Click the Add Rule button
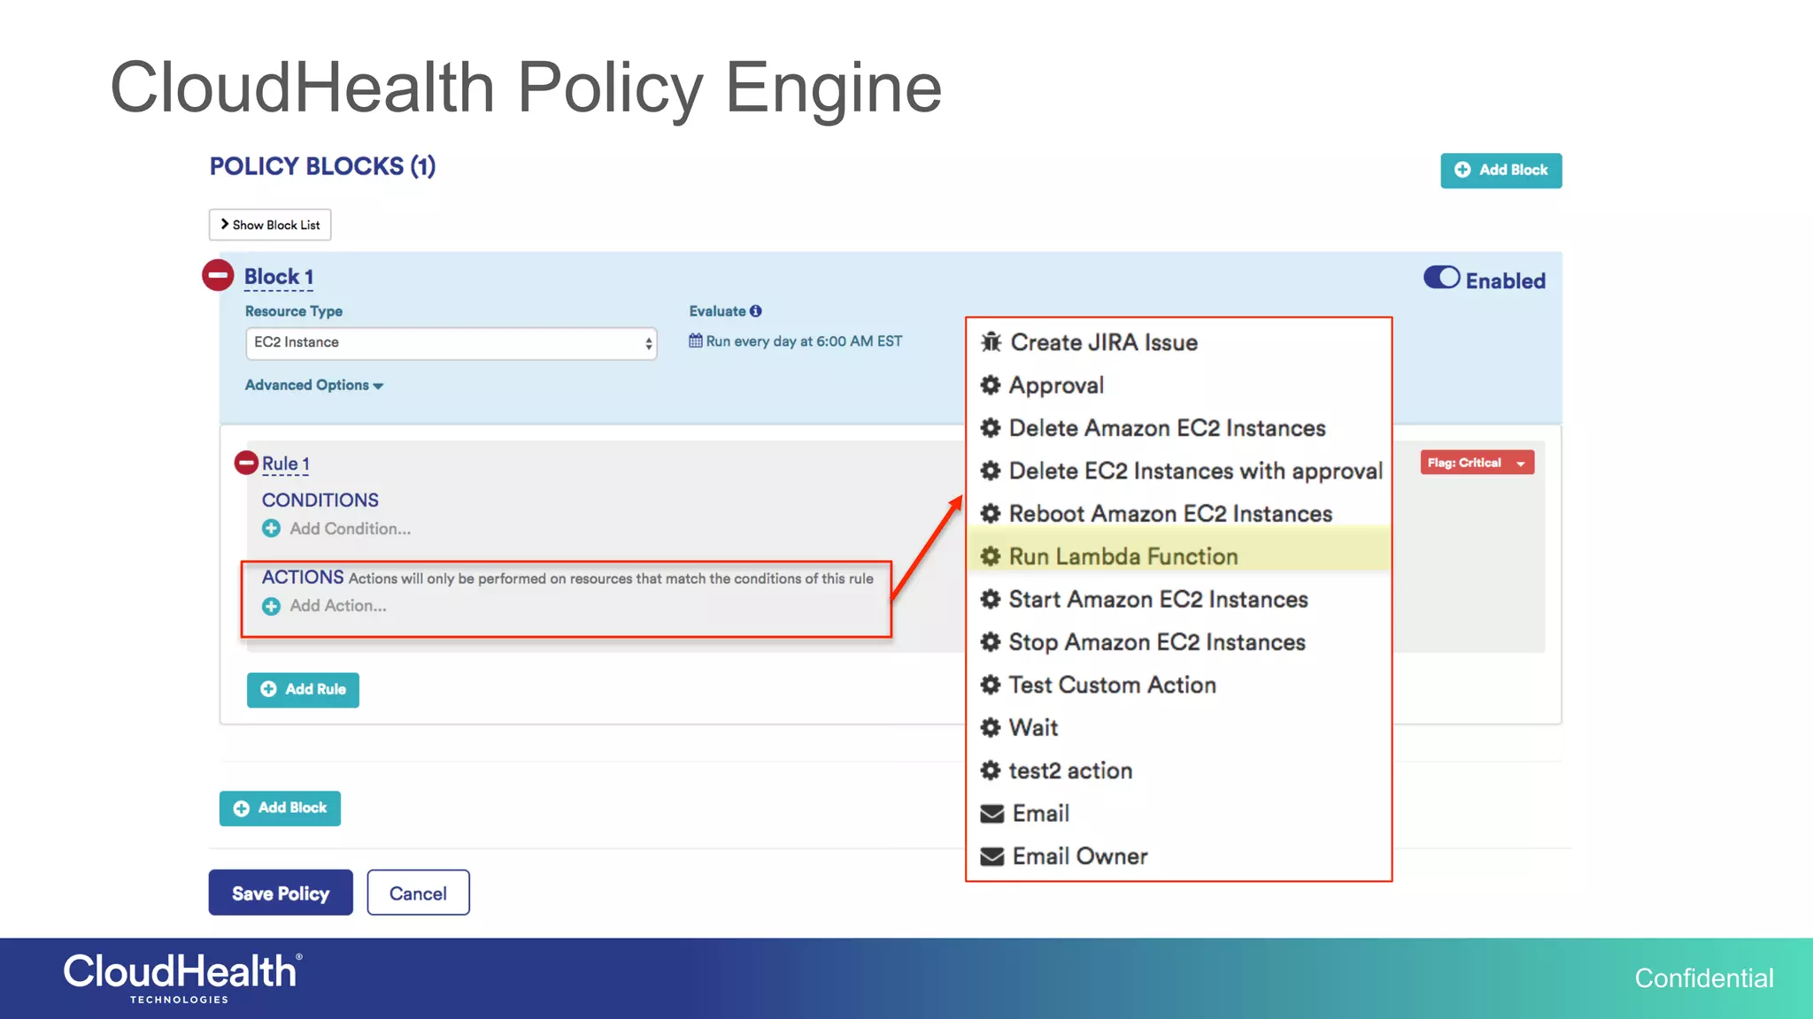Screen dimensions: 1813x1019 tap(303, 690)
